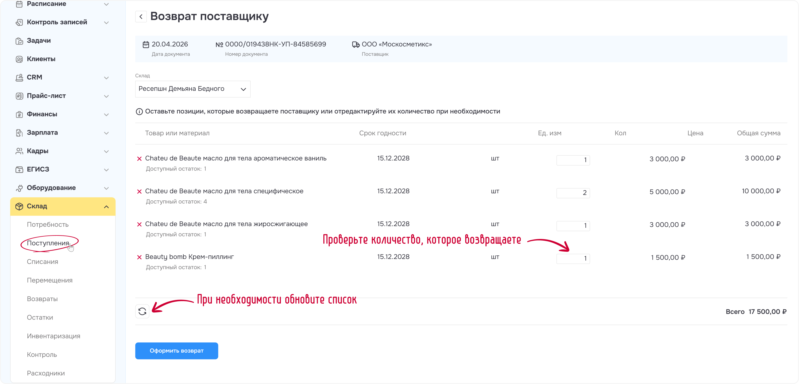Screen dimensions: 799x384
Task: Remove the Beauty bomb Крем-пиллинг row
Action: tap(139, 257)
